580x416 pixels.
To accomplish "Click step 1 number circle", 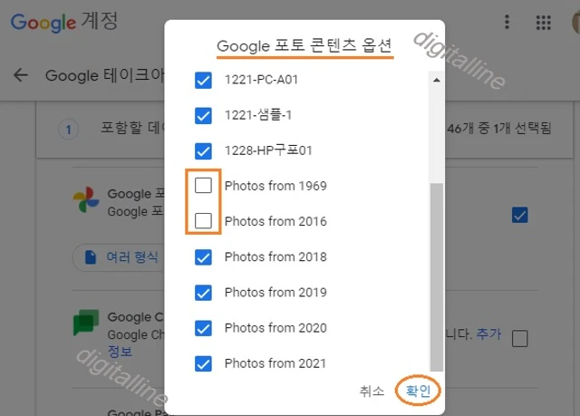I will point(69,130).
